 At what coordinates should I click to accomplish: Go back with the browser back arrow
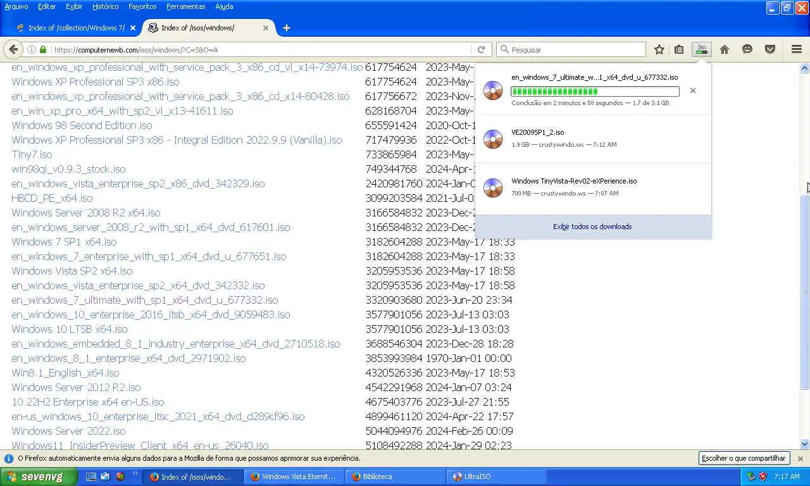click(13, 49)
